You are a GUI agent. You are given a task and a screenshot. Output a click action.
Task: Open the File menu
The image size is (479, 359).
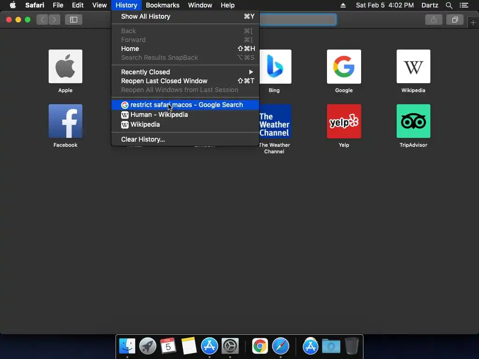tap(58, 5)
